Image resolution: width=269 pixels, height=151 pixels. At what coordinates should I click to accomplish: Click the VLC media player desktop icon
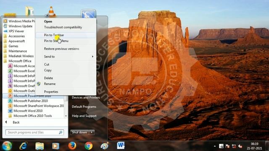51,11
